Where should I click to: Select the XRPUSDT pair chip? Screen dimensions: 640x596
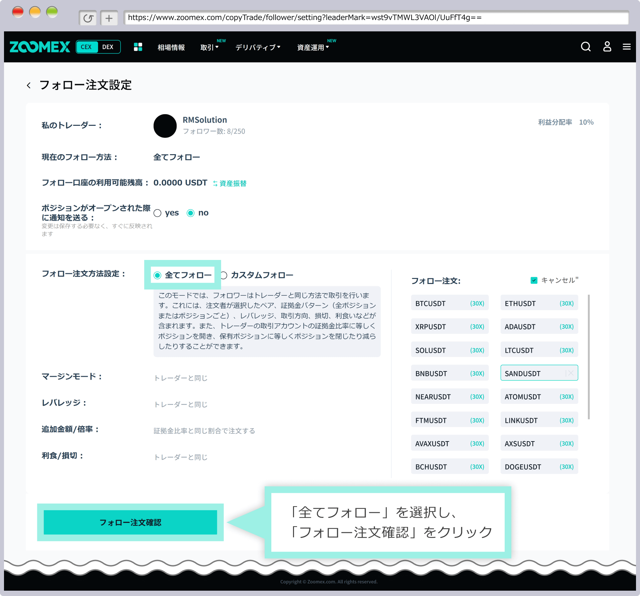(450, 327)
